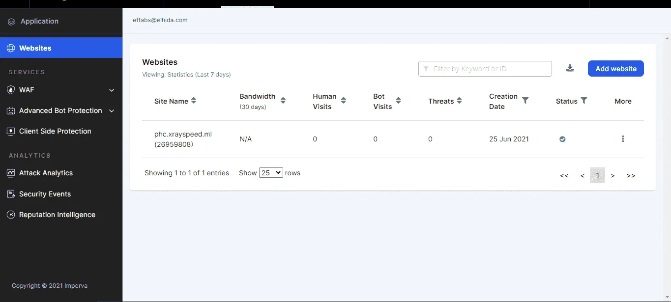671x302 pixels.
Task: Click the Add website button
Action: click(615, 69)
